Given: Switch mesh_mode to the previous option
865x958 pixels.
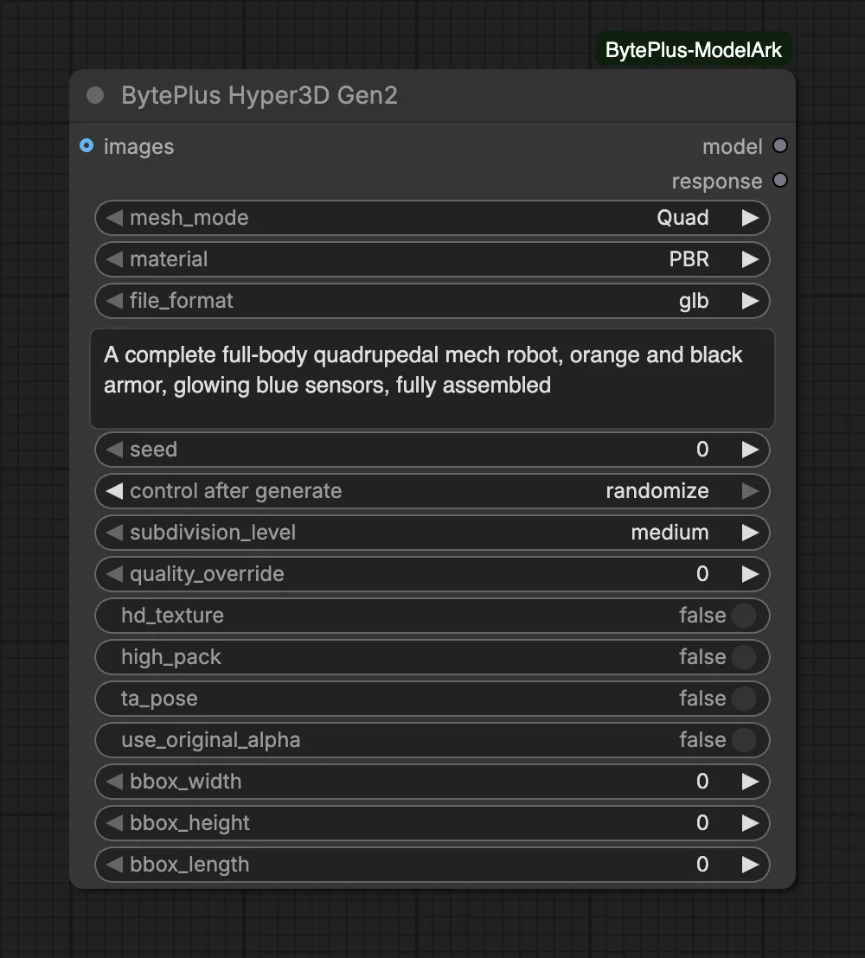Looking at the screenshot, I should coord(114,218).
